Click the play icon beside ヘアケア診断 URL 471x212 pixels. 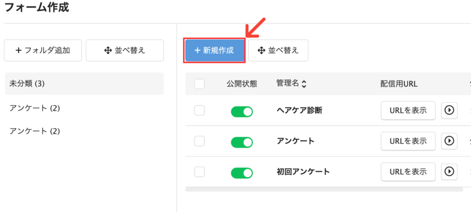coord(449,110)
